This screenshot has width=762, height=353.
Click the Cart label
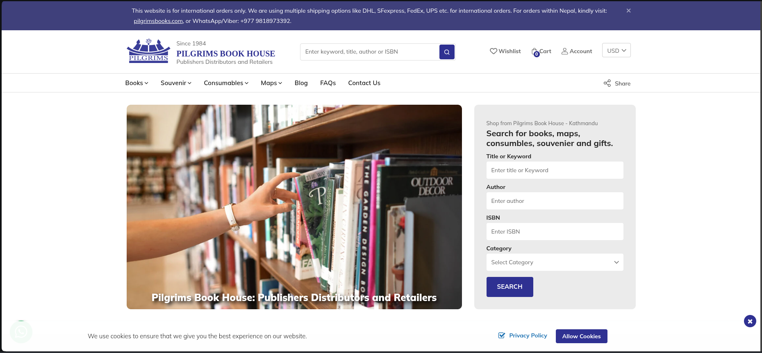pyautogui.click(x=545, y=51)
